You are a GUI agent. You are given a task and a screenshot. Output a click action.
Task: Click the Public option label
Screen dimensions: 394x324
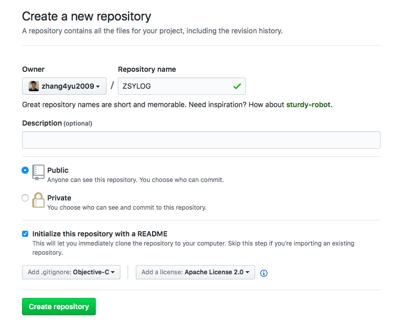(x=58, y=170)
